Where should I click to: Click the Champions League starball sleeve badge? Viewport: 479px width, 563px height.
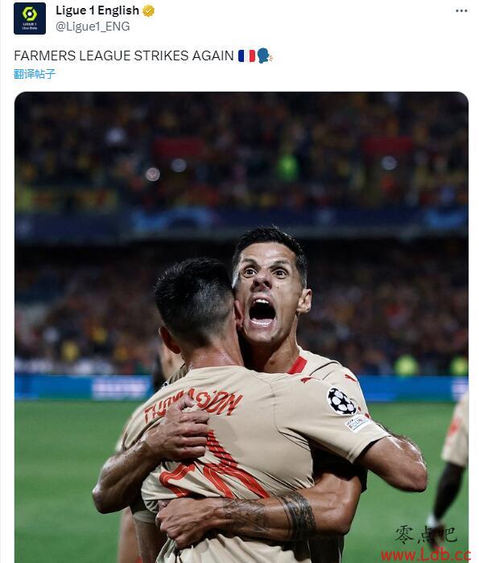coord(341,401)
